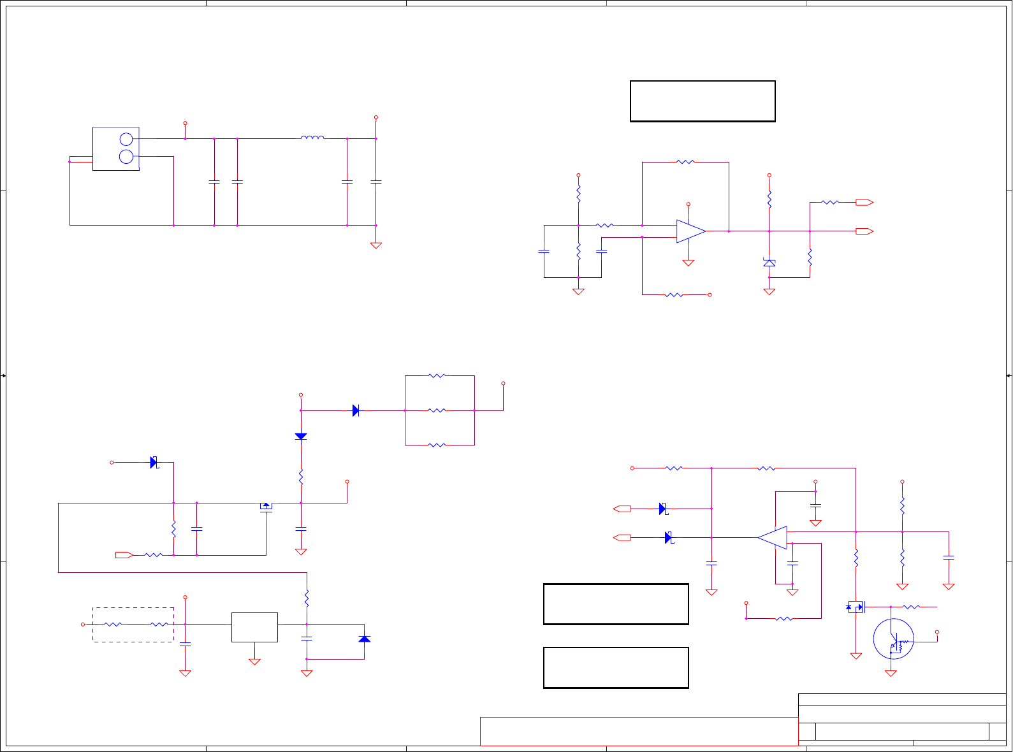Select the MOSFET with built-in body diode
The height and width of the screenshot is (752, 1013).
pyautogui.click(x=856, y=607)
